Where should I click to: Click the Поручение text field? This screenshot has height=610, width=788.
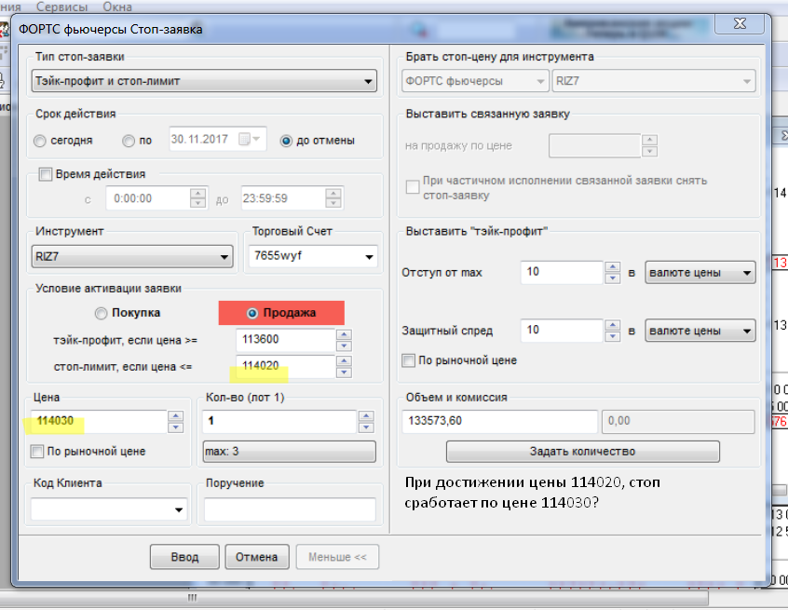tap(290, 509)
